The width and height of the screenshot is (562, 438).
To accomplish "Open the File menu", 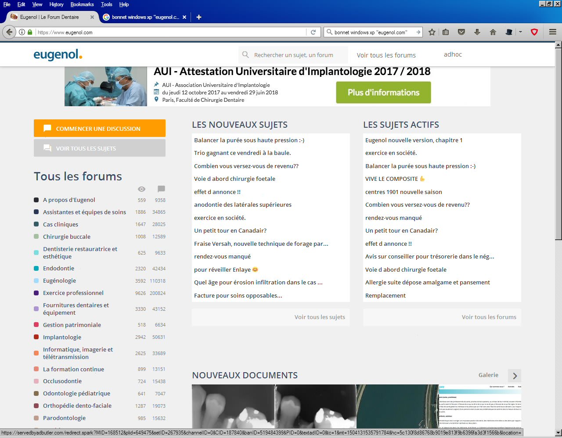I will click(7, 4).
